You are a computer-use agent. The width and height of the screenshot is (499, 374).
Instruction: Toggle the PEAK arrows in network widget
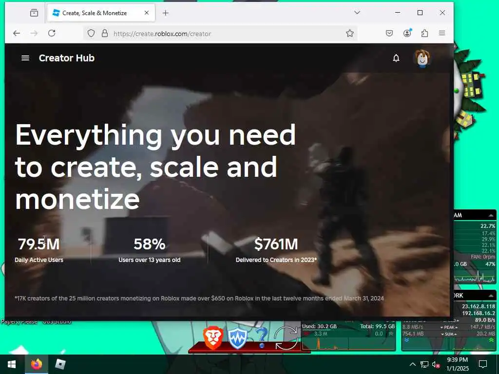click(x=449, y=327)
